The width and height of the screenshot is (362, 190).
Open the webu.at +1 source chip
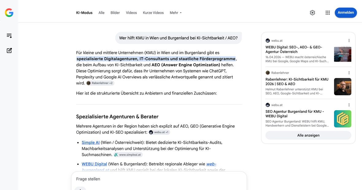click(159, 132)
